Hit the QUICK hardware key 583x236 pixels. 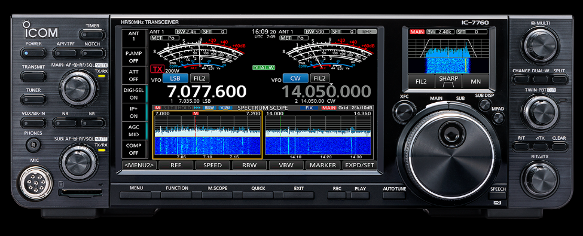tap(258, 195)
